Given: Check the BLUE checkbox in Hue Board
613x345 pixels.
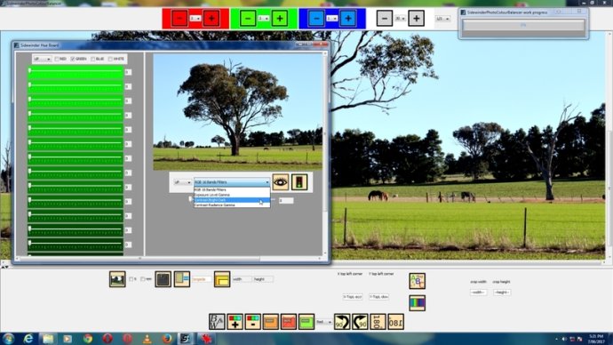Looking at the screenshot, I should click(93, 59).
